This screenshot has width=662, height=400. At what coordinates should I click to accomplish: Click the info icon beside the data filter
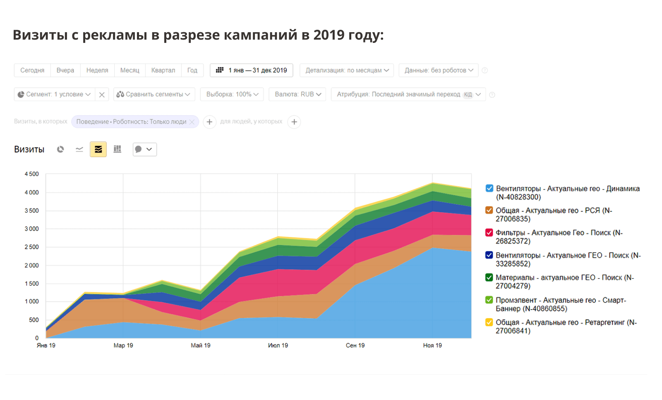[x=485, y=71]
